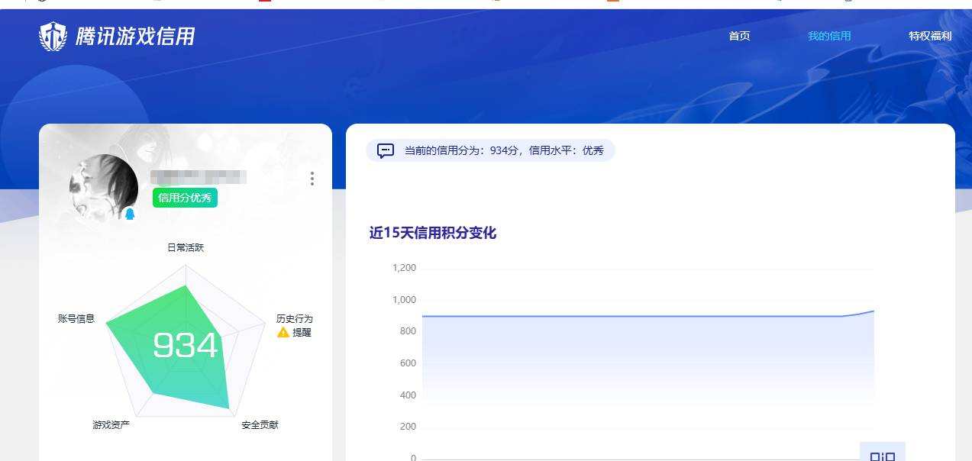Click the 提醒 label under 历史行为

302,332
